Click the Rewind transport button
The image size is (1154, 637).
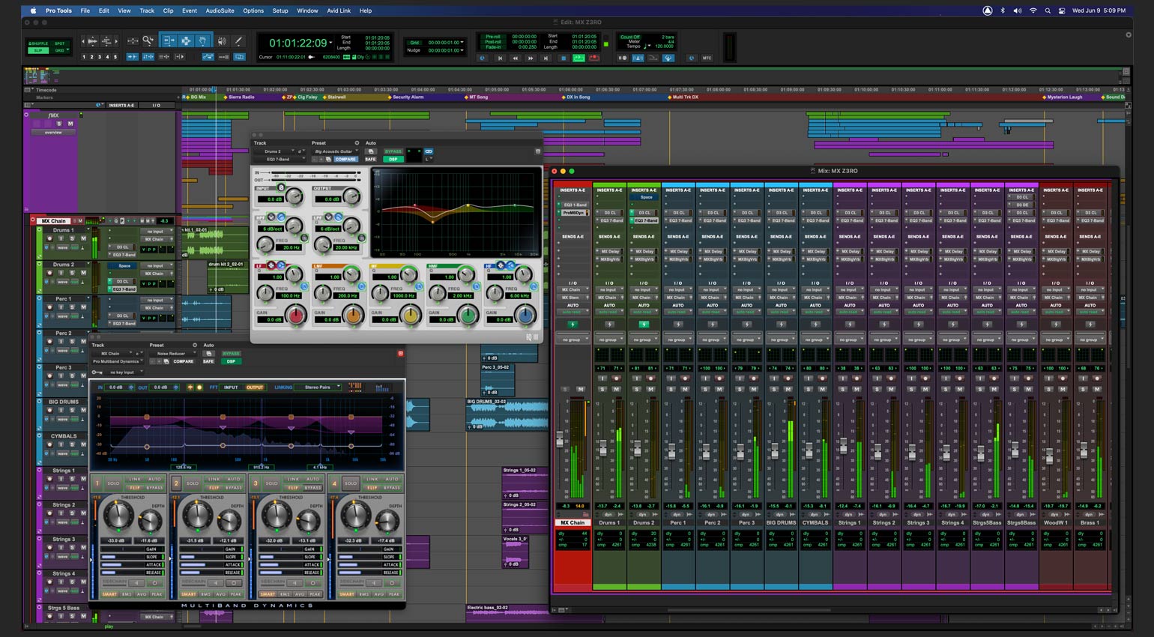pyautogui.click(x=516, y=58)
